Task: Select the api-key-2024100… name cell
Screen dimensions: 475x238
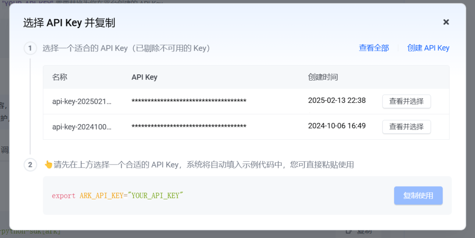Action: click(x=82, y=127)
